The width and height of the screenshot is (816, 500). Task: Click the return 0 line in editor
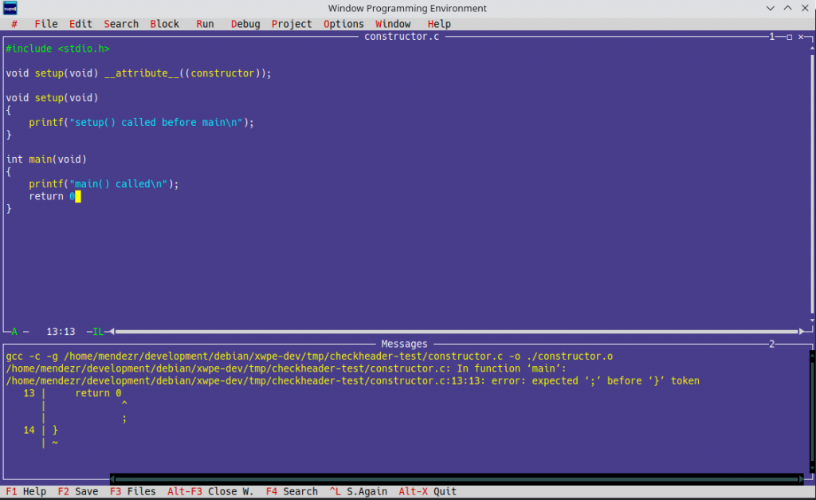click(52, 196)
